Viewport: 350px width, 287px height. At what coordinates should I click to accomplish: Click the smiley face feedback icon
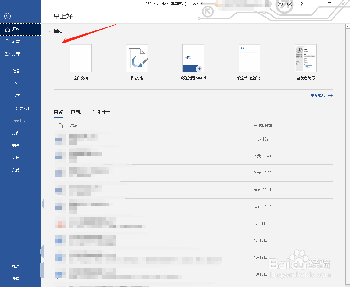pos(280,4)
